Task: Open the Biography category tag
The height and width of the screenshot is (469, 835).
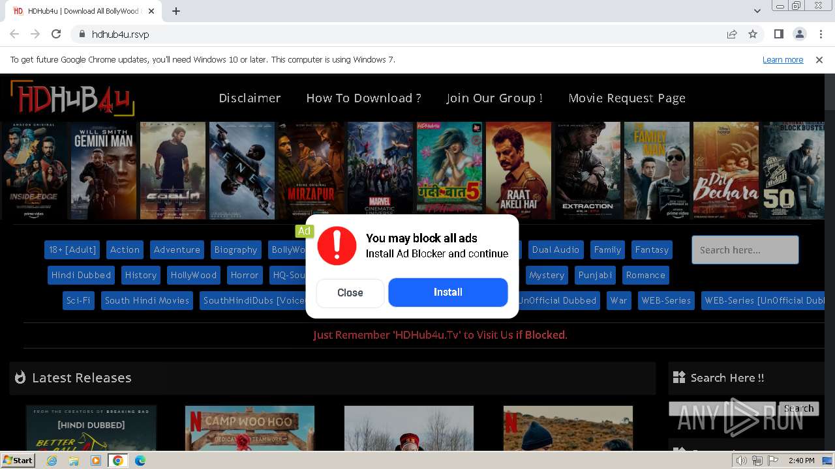Action: point(235,249)
